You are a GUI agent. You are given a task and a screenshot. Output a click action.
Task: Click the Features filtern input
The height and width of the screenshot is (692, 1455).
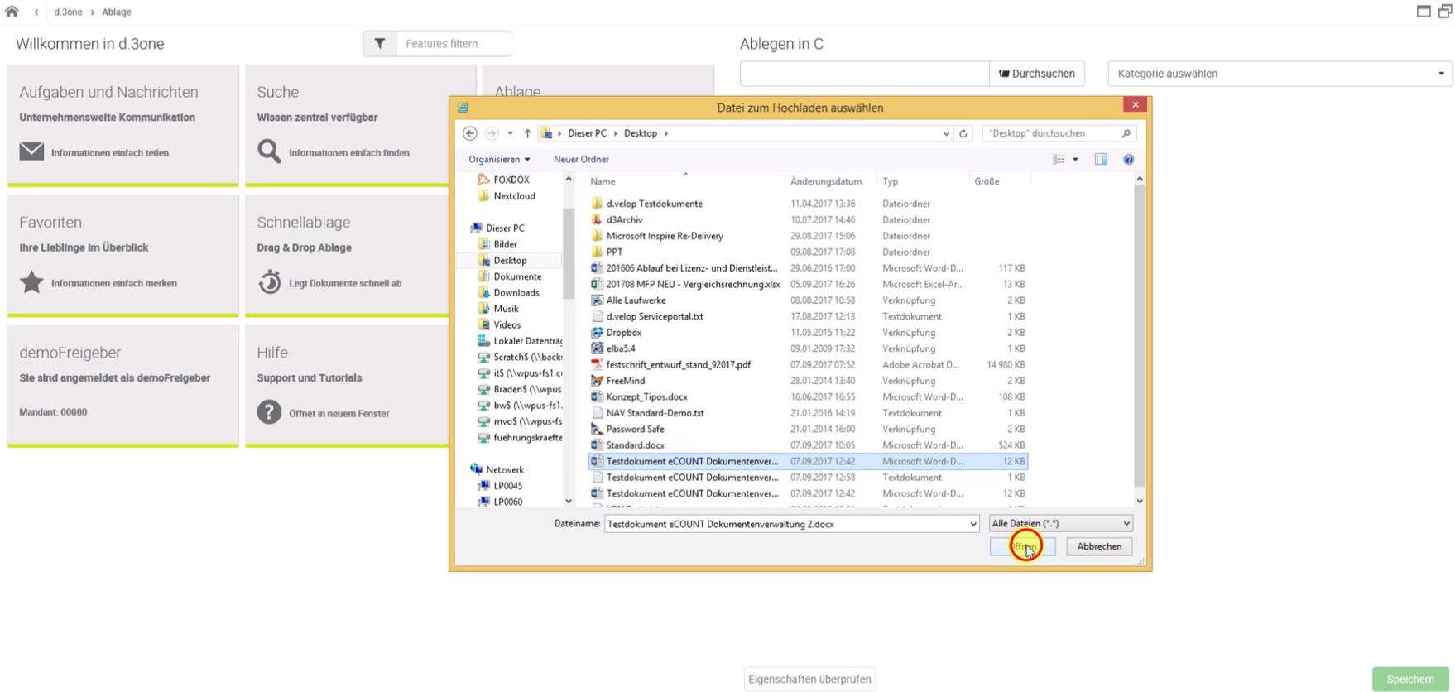453,44
